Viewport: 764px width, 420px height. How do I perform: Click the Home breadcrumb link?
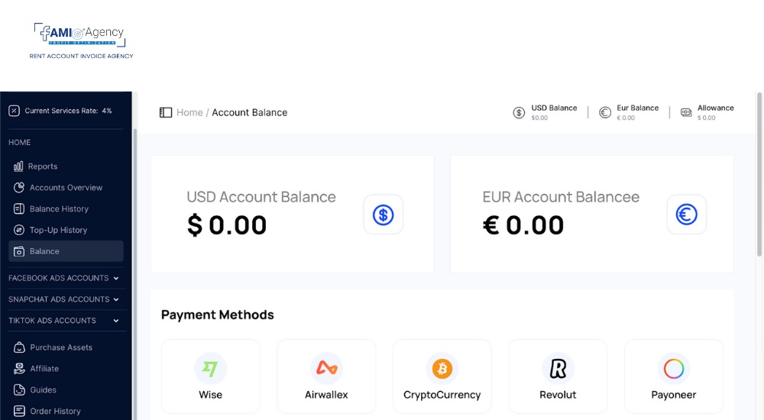[189, 112]
